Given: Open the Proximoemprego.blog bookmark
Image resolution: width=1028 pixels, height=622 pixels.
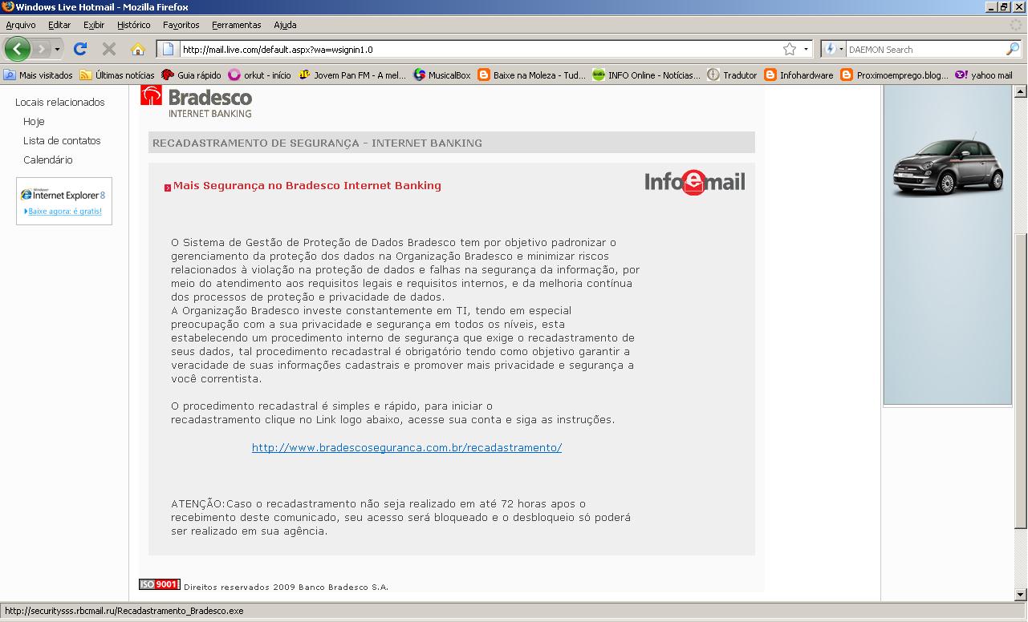Looking at the screenshot, I should point(895,75).
